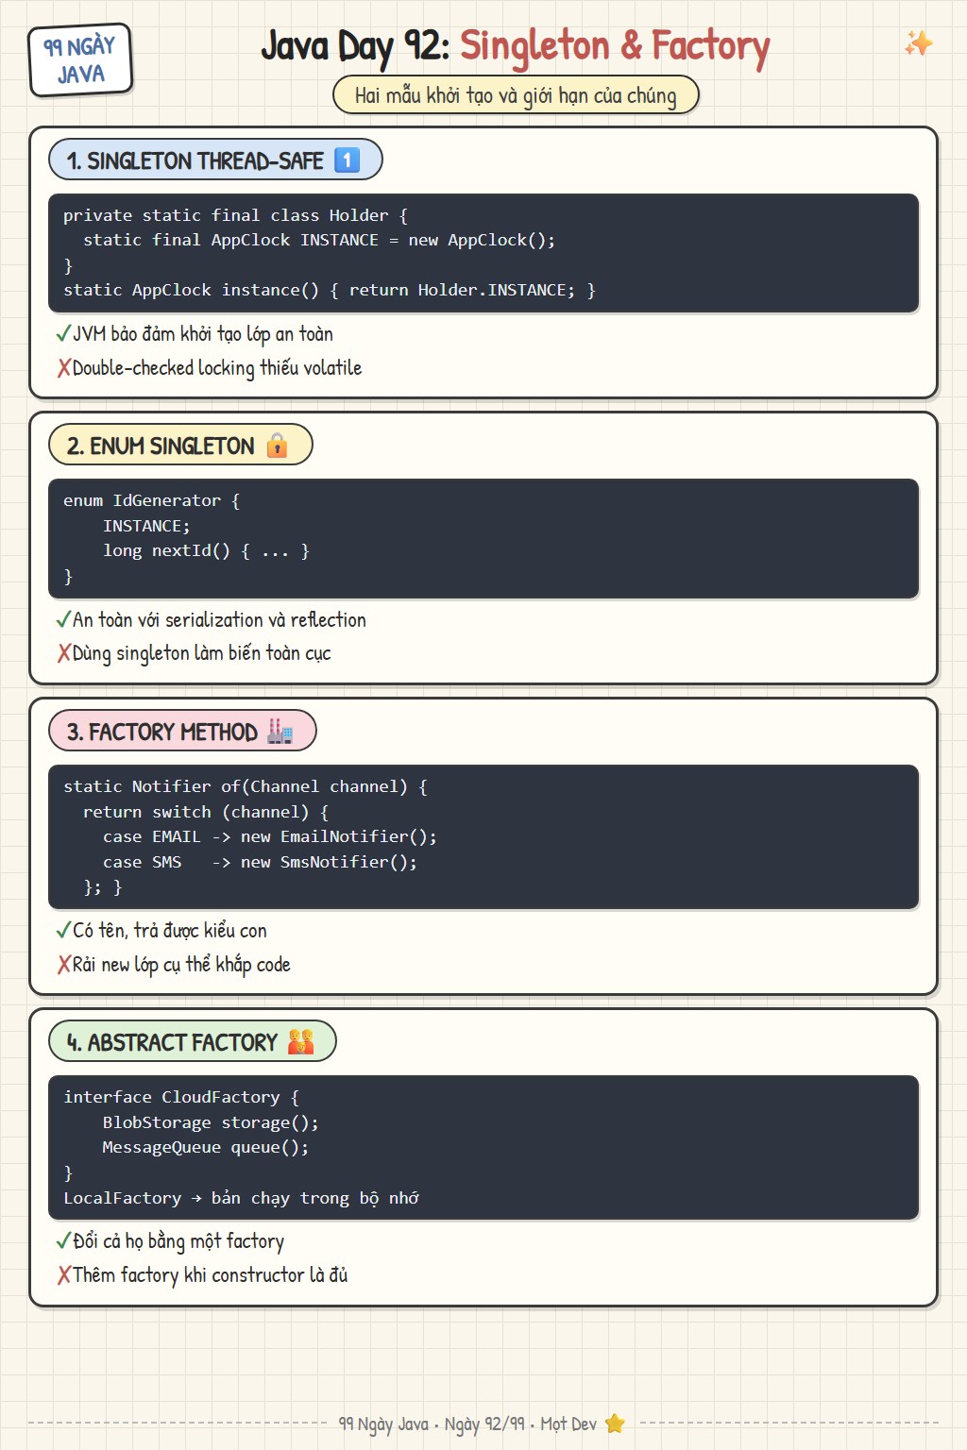The width and height of the screenshot is (967, 1450).
Task: Click the code line 'interface CloudFactory {'
Action: click(x=181, y=1097)
